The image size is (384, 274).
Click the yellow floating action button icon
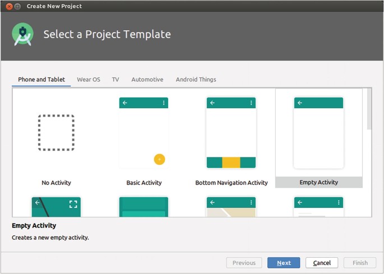[159, 159]
